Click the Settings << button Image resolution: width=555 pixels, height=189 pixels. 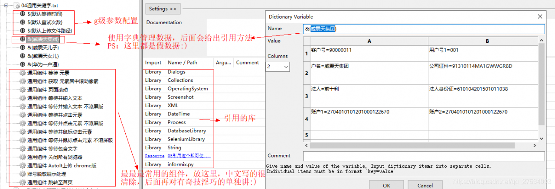tap(163, 9)
